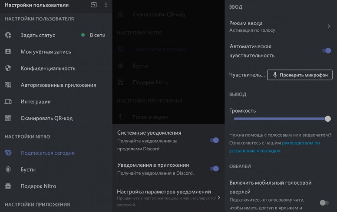Toggle Системные уведомления switch
Image resolution: width=337 pixels, height=212 pixels.
coord(214,140)
